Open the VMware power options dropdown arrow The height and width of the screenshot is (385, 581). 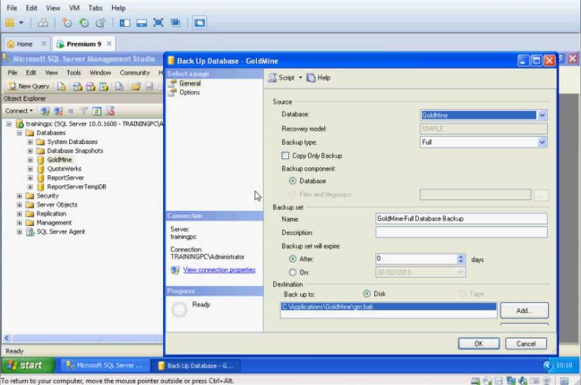click(21, 23)
